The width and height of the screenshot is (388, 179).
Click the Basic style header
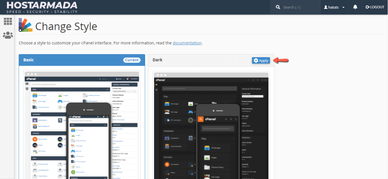[x=82, y=60]
